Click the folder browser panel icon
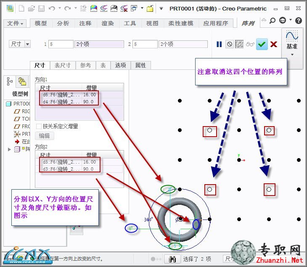The height and width of the screenshot is (267, 307). coord(22,81)
